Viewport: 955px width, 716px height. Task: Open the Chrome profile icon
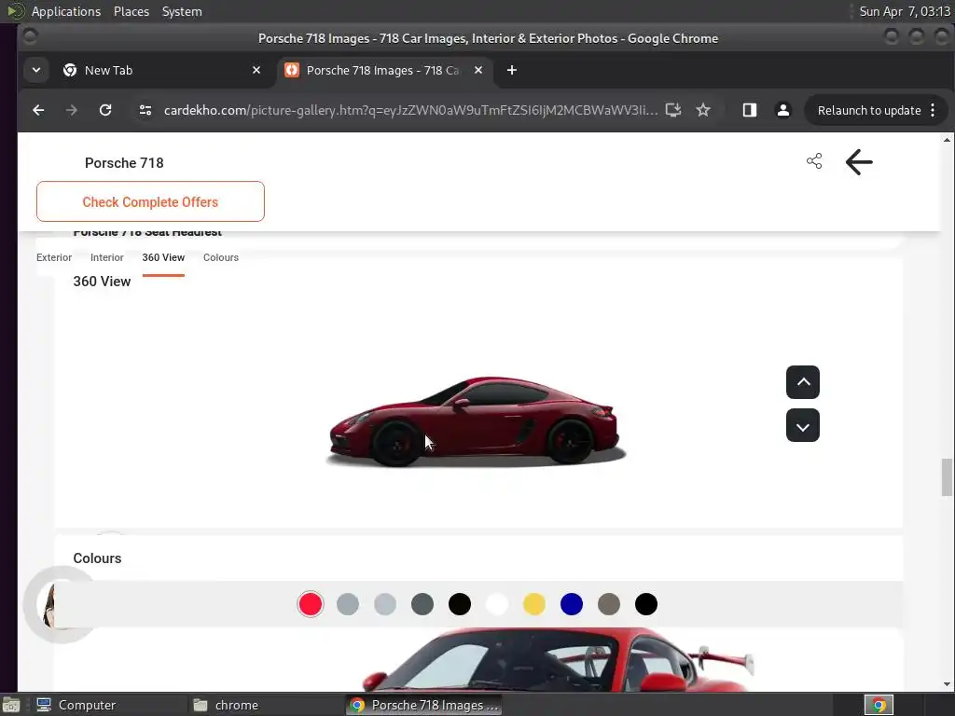click(x=783, y=110)
